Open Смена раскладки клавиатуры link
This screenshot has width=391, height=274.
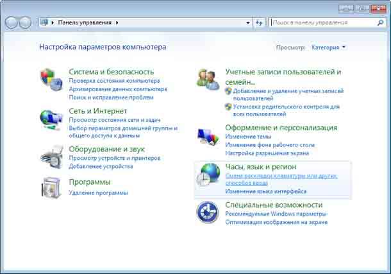(x=281, y=180)
